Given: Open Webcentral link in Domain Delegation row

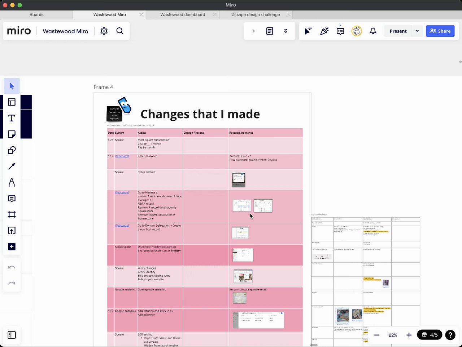Looking at the screenshot, I should (122, 226).
